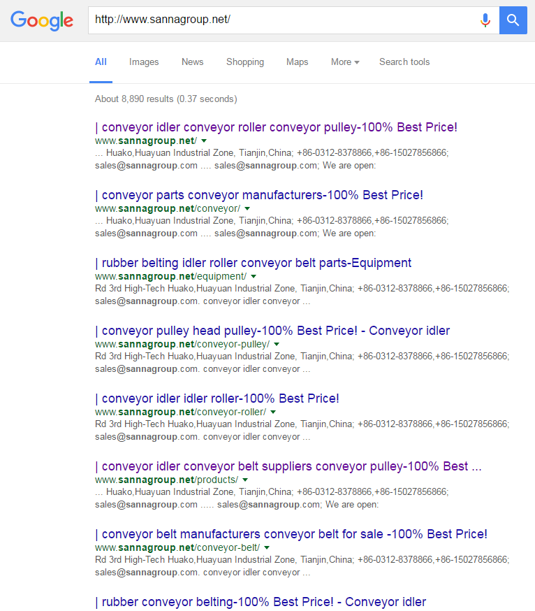Expand arrow next to sannagroup.net/equipment/ URL
535x611 pixels.
(x=254, y=276)
